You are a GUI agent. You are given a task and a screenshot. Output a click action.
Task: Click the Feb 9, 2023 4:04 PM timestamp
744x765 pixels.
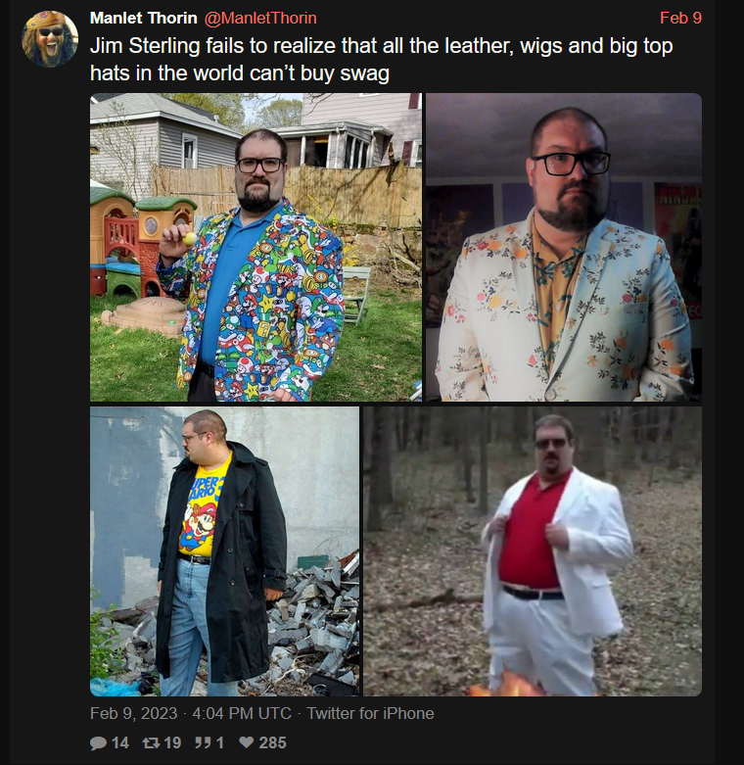click(191, 713)
